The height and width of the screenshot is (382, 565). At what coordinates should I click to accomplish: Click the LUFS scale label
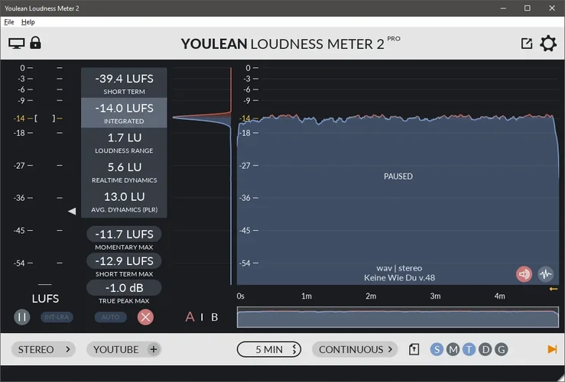tap(45, 299)
